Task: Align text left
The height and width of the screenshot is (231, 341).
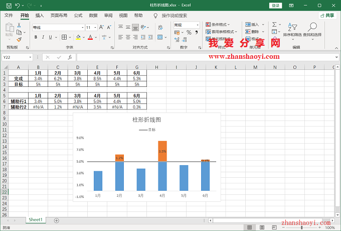Action: point(121,37)
